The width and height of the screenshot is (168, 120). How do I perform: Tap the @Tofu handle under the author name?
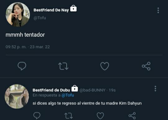40,18
